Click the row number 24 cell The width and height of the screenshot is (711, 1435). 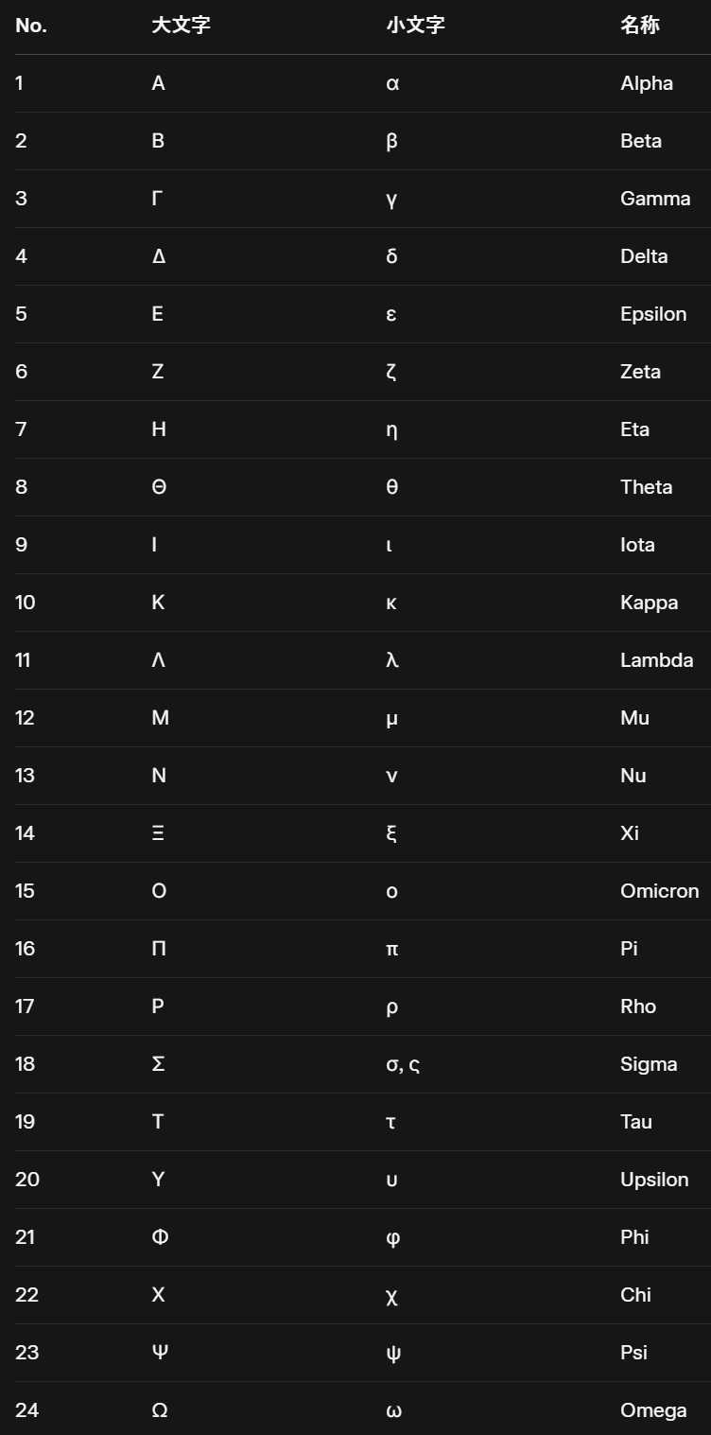click(x=27, y=1410)
